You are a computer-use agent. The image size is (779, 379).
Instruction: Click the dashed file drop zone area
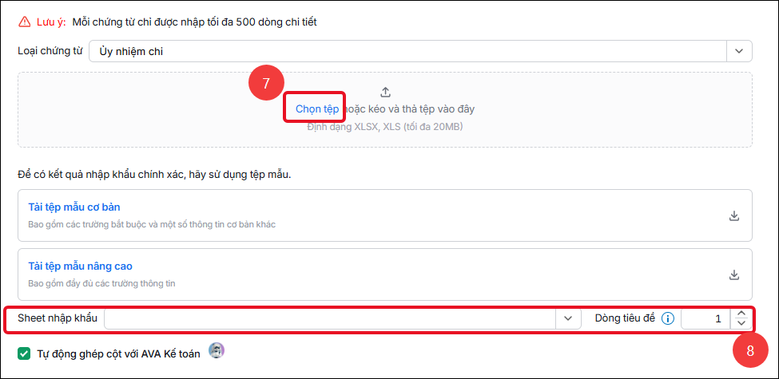tap(385, 109)
